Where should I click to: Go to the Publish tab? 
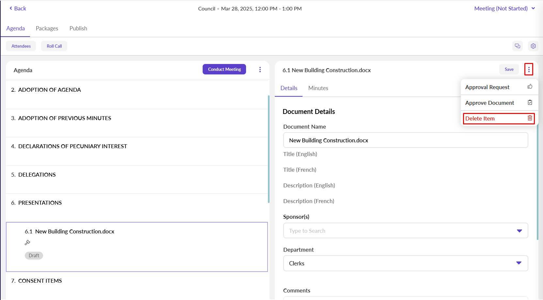[x=78, y=28]
